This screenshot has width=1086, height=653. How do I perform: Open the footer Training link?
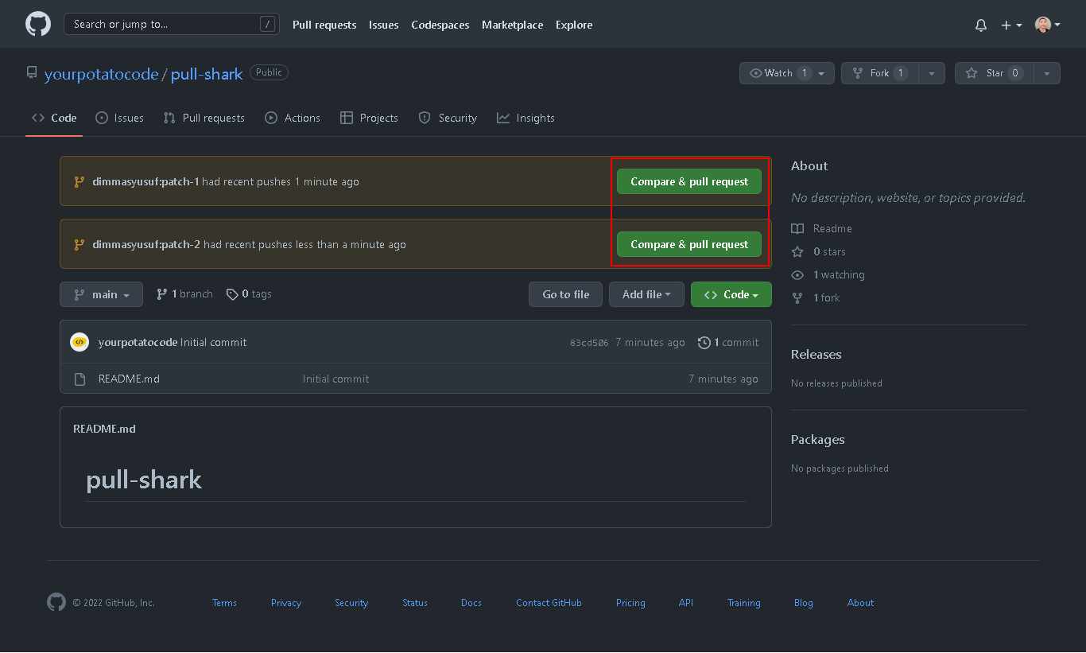(743, 603)
